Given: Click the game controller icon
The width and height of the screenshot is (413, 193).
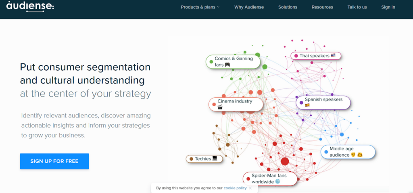Looking at the screenshot, I should pos(227,65).
